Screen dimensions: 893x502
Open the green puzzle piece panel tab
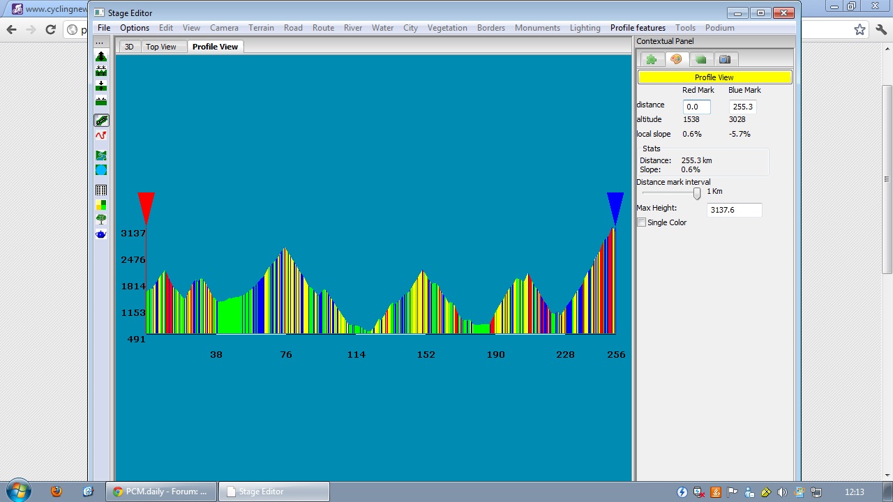coord(651,59)
